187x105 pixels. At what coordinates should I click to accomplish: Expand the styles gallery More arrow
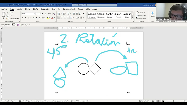coord(132,18)
